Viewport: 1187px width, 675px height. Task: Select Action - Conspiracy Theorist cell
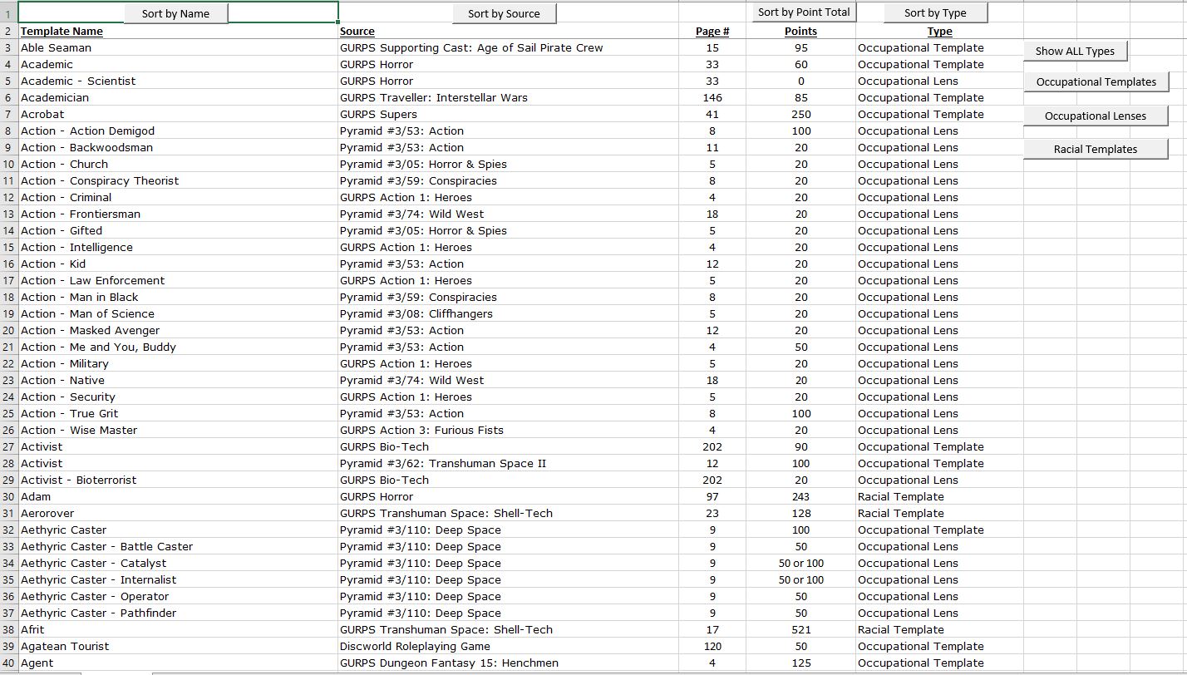click(178, 180)
